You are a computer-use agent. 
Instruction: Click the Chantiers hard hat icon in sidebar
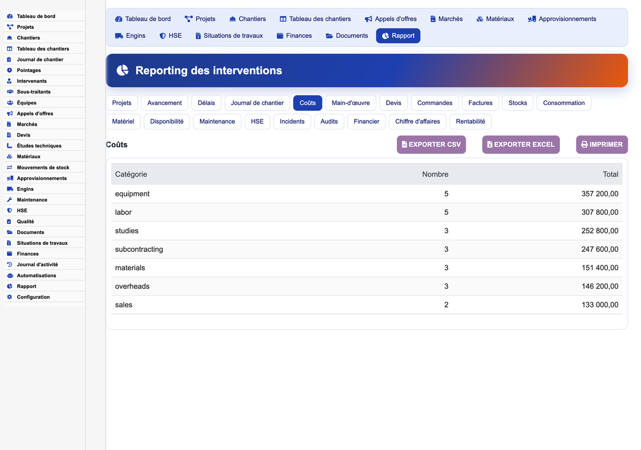pyautogui.click(x=10, y=38)
